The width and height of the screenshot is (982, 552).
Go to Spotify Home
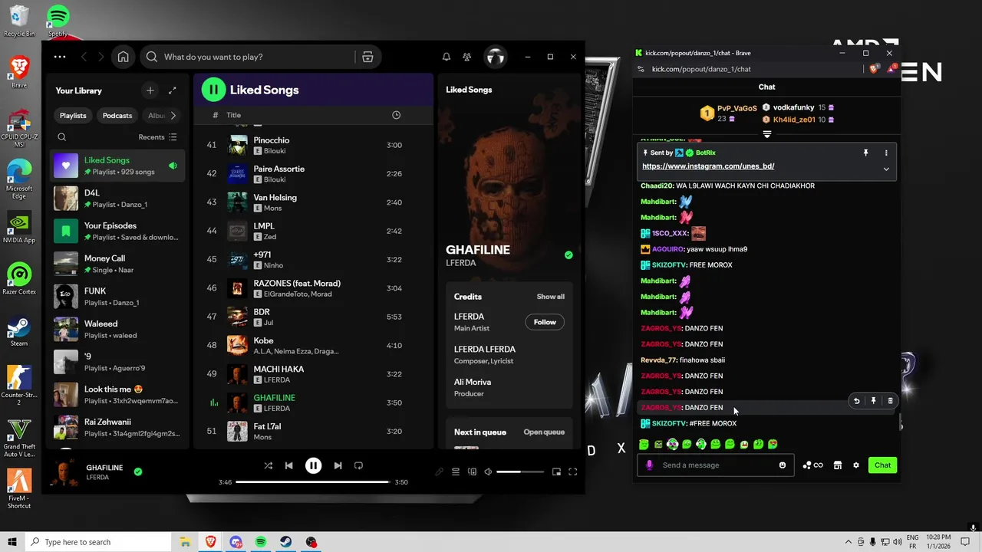click(123, 57)
